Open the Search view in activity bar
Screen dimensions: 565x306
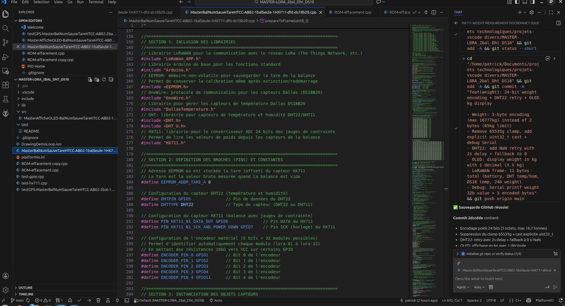click(x=6, y=28)
